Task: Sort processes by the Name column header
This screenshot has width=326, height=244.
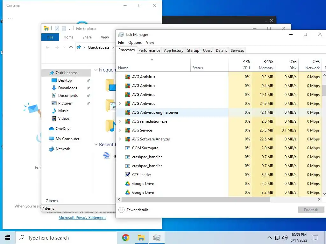Action: pyautogui.click(x=153, y=65)
